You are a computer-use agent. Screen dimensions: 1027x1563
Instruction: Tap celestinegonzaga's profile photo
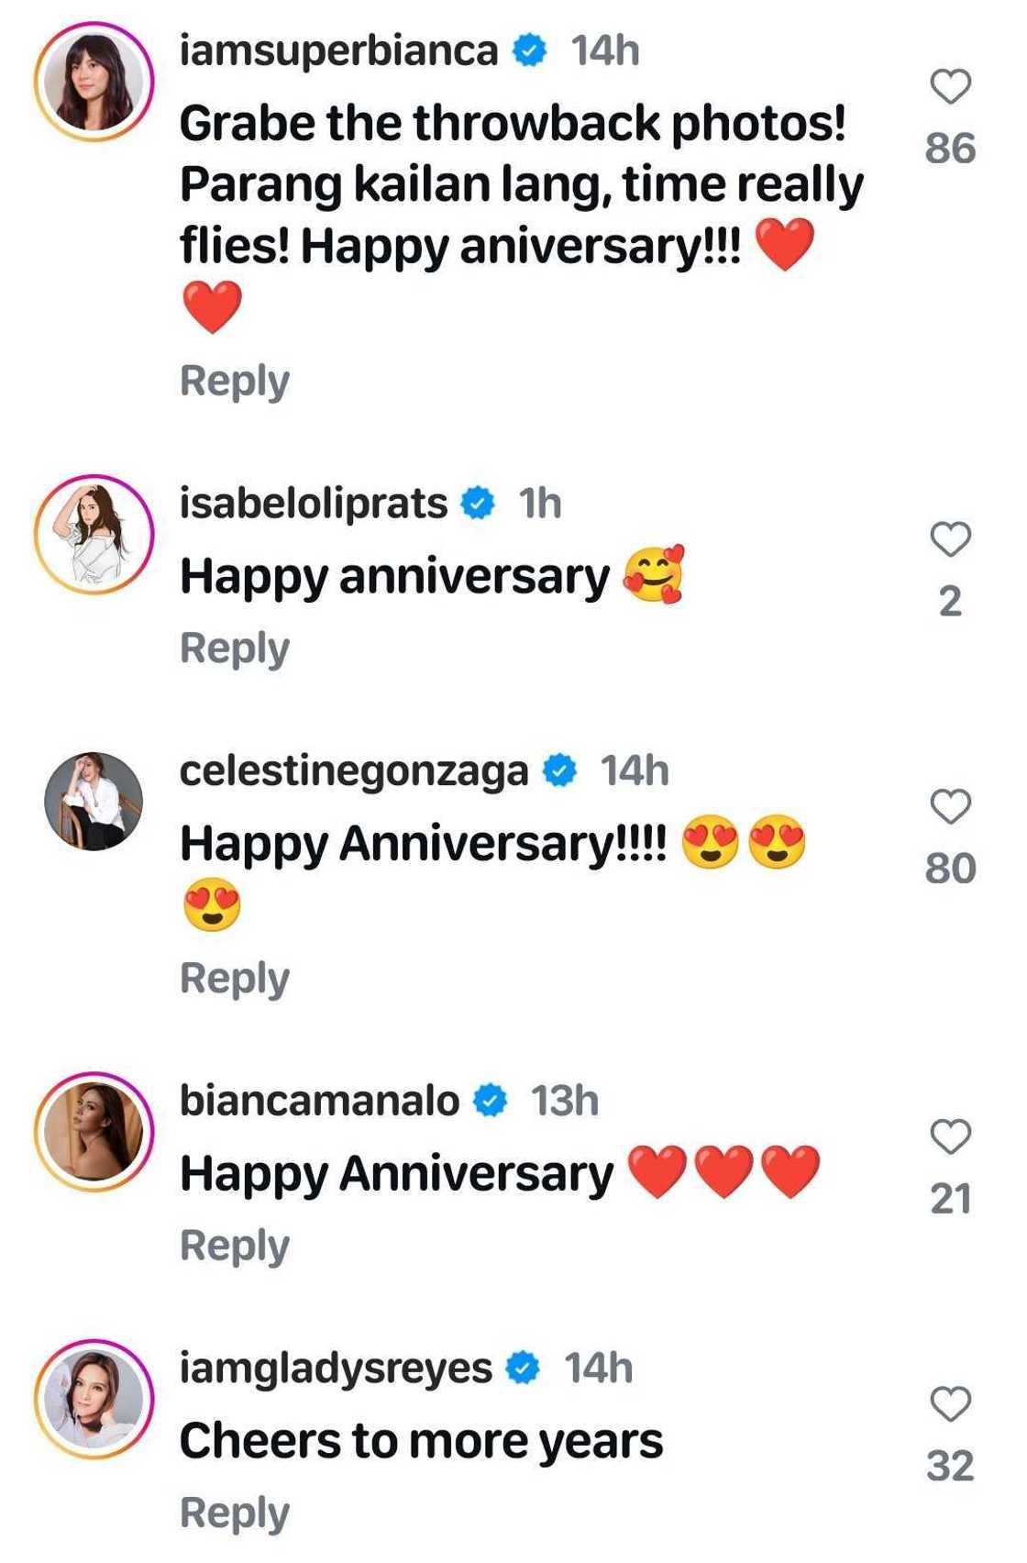pos(94,802)
